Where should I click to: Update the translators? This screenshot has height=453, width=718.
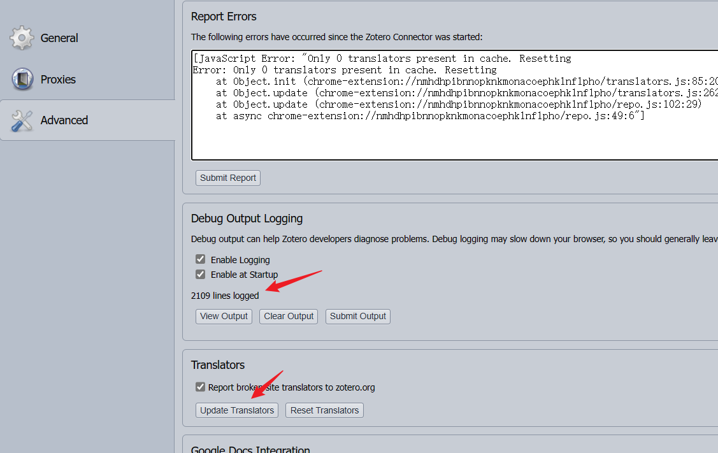pyautogui.click(x=237, y=410)
